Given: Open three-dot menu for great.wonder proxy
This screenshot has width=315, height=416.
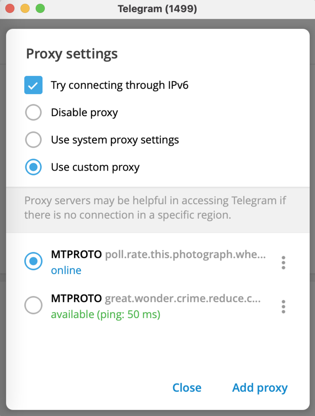Looking at the screenshot, I should click(283, 306).
